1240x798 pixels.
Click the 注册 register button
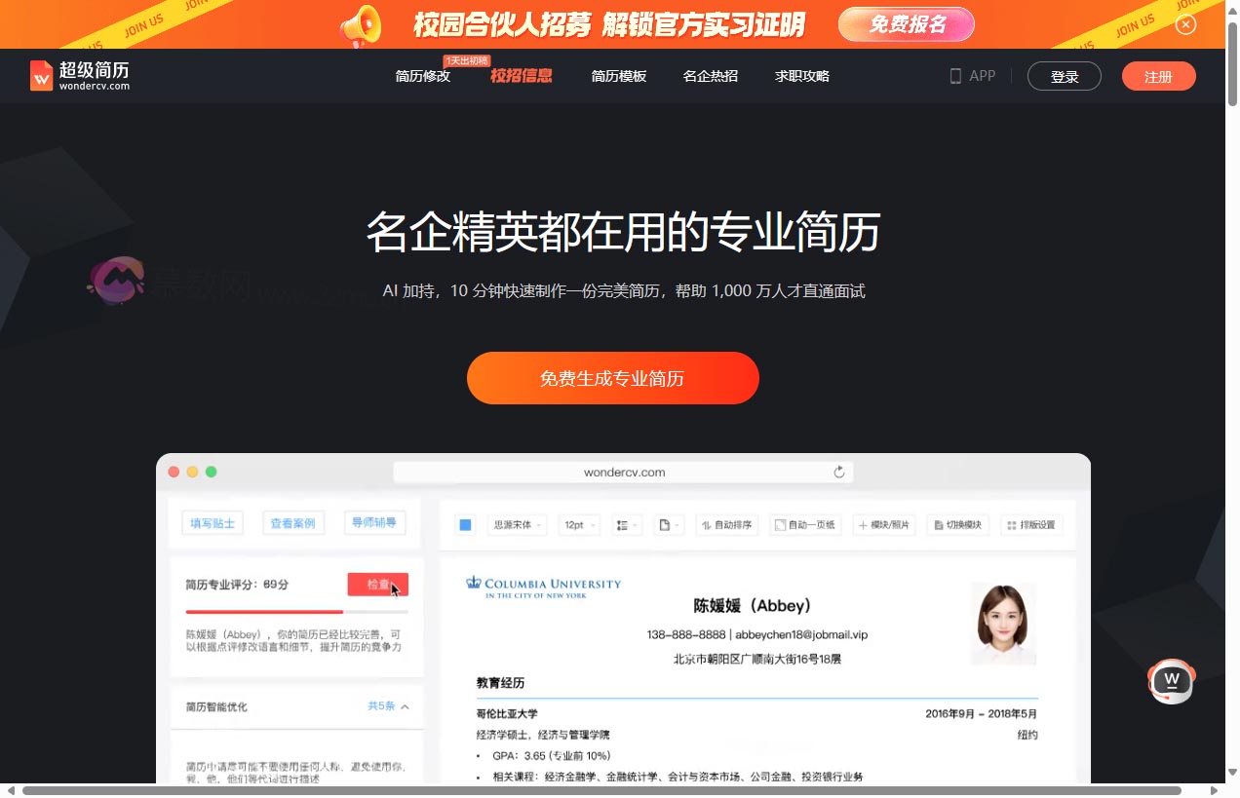[x=1158, y=75]
